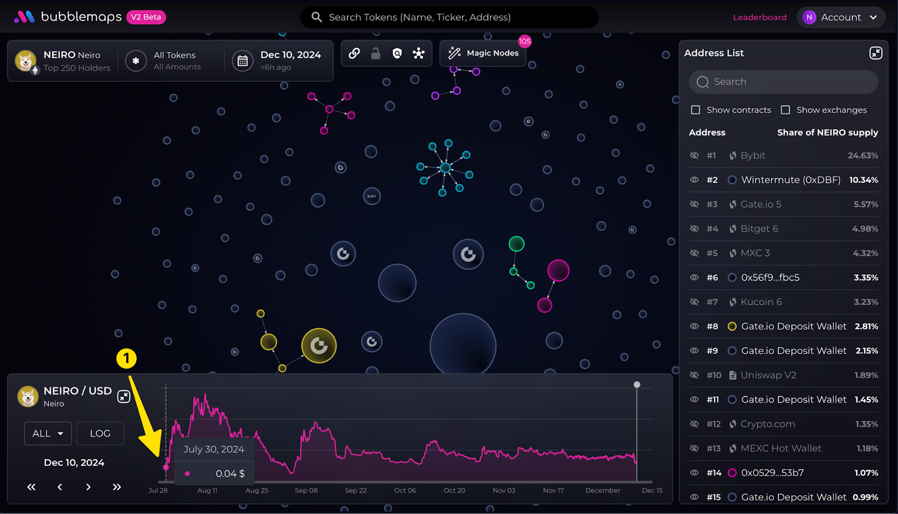Click the chain link wallet-connections icon
The height and width of the screenshot is (514, 898).
pyautogui.click(x=353, y=53)
